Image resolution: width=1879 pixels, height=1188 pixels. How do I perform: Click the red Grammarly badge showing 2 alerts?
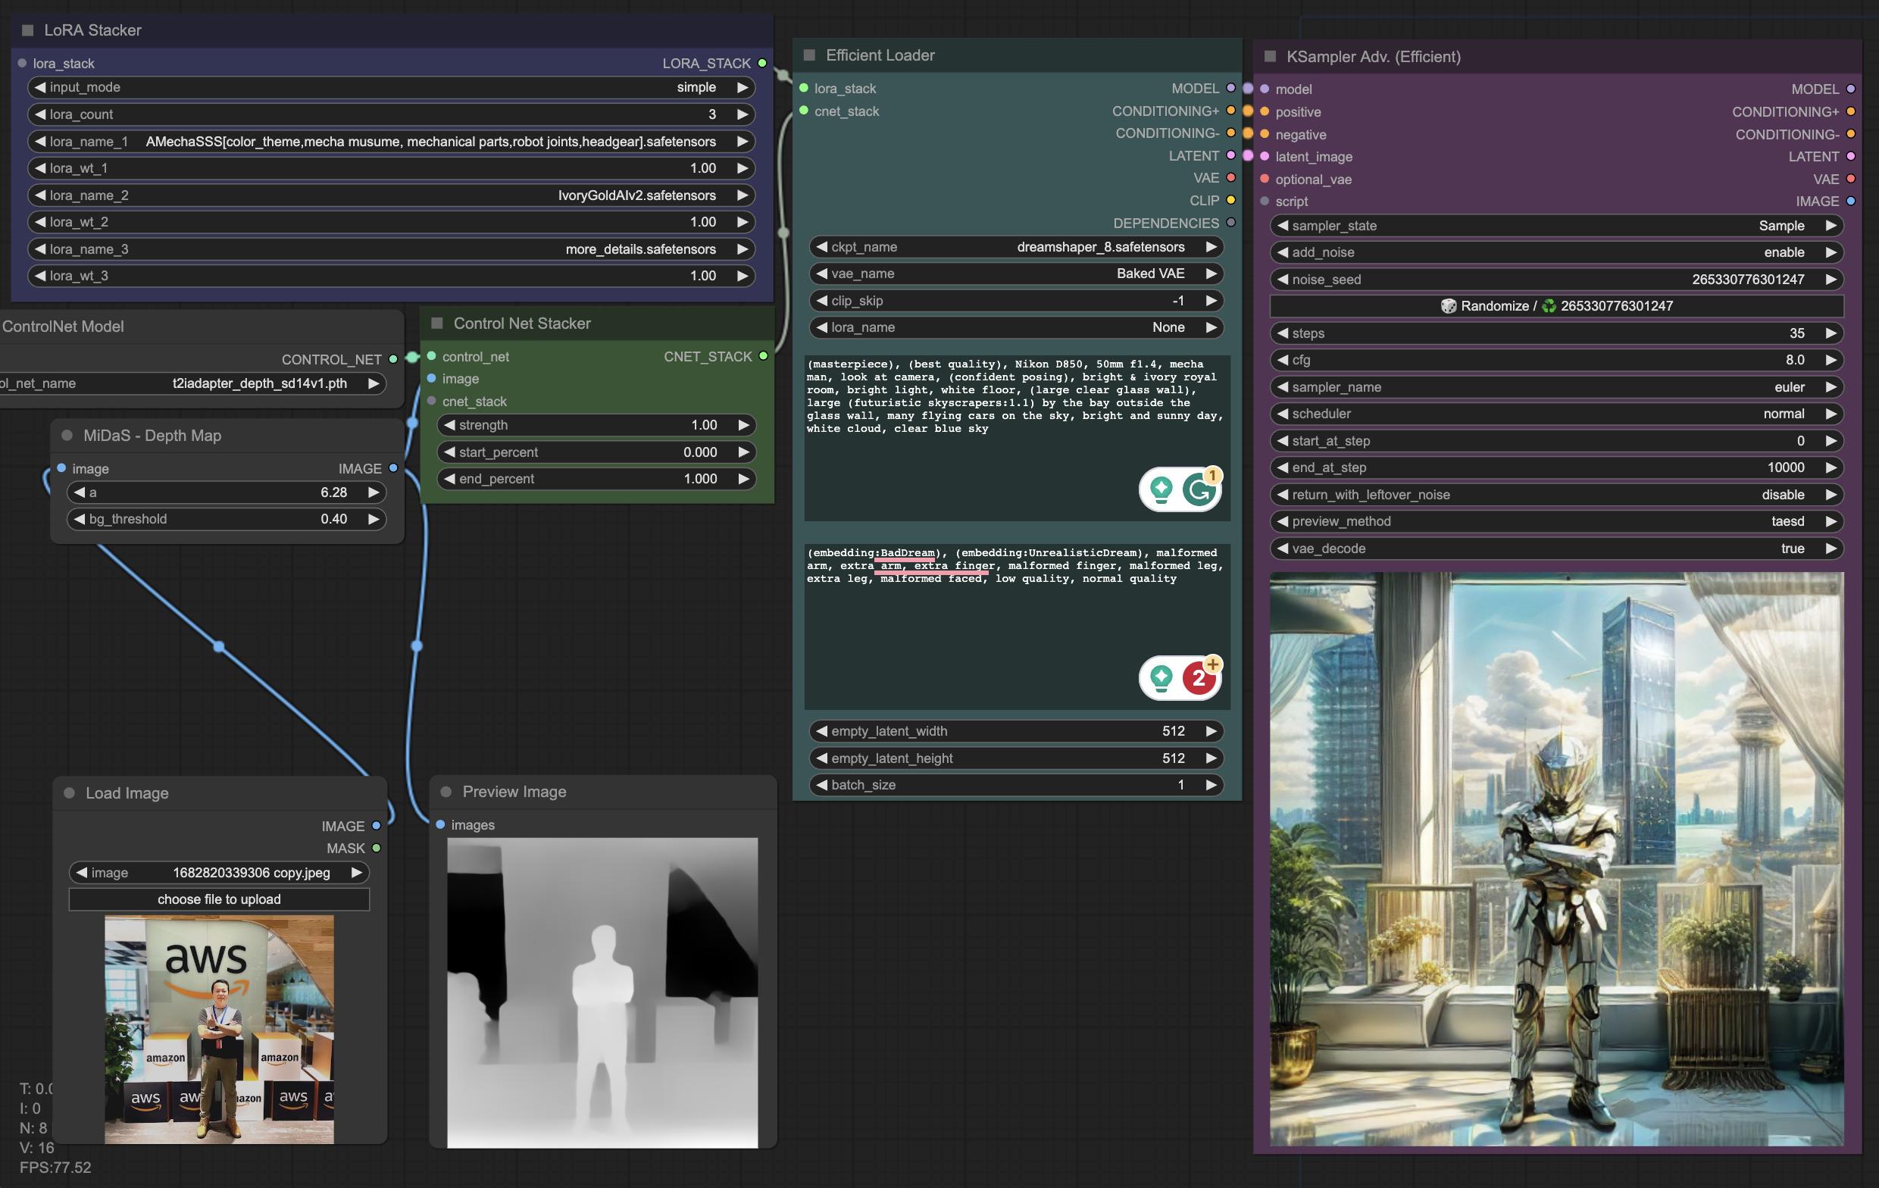(x=1199, y=678)
